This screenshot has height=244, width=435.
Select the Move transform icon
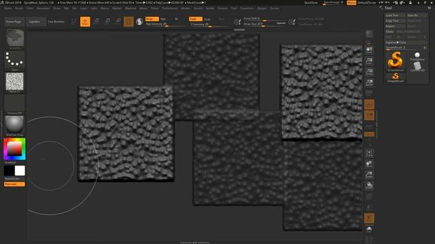[x=97, y=22]
